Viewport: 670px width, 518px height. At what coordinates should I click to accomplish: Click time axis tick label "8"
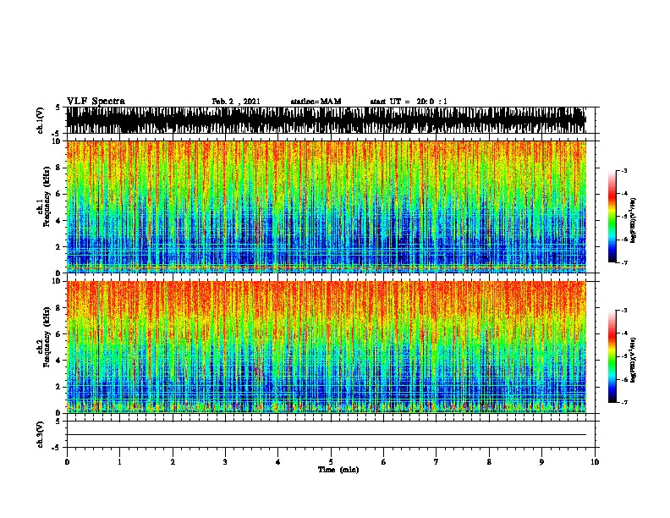pos(489,462)
